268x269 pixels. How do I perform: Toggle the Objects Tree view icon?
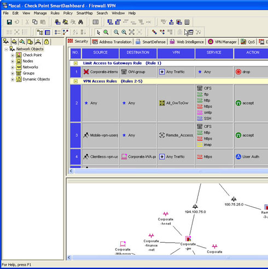coord(40,32)
